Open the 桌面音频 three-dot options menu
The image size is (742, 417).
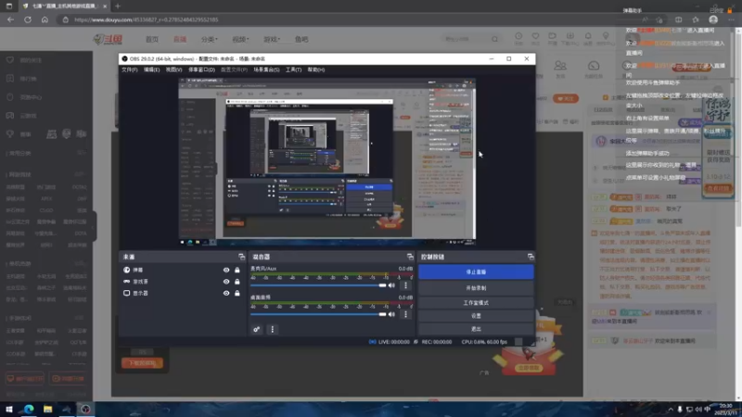[x=405, y=314]
